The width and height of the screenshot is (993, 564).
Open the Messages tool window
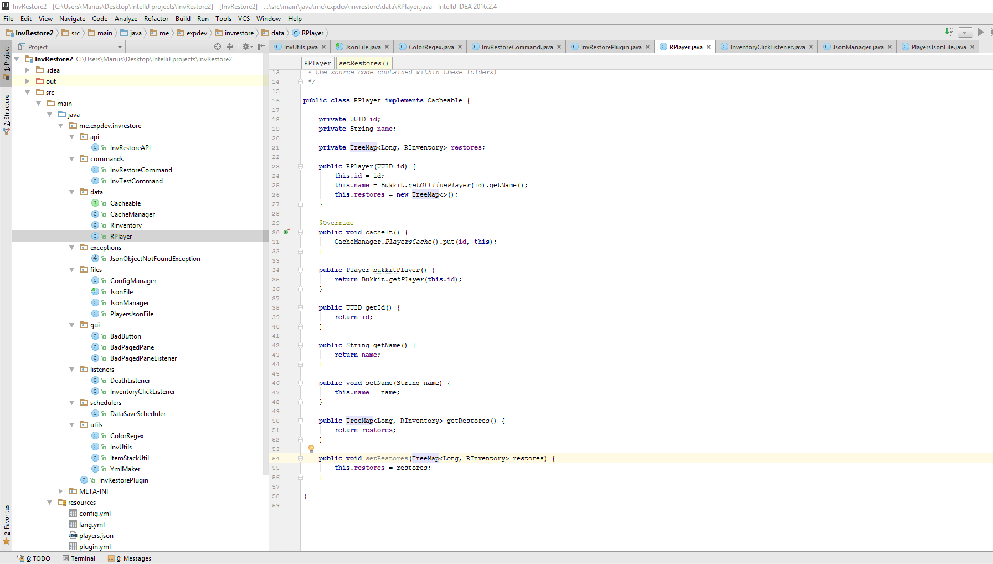130,558
